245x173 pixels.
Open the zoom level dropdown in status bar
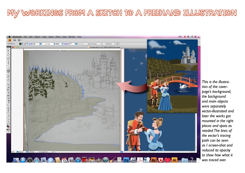coord(18,152)
